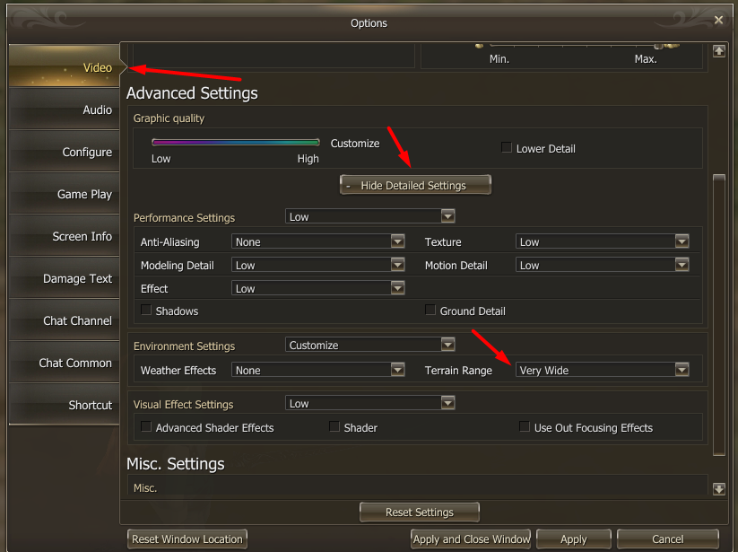Switch to the Audio tab
This screenshot has width=738, height=552.
65,110
